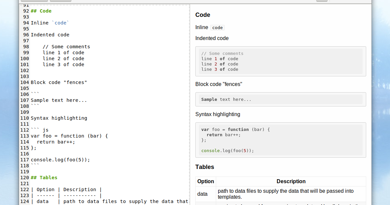Image resolution: width=390 pixels, height=205 pixels.
Task: Click the Sample text here code block
Action: pyautogui.click(x=281, y=99)
